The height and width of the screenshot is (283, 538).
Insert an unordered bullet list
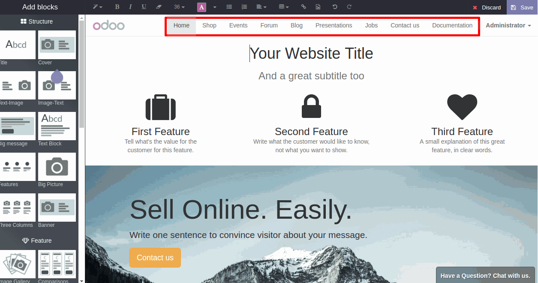coord(229,7)
